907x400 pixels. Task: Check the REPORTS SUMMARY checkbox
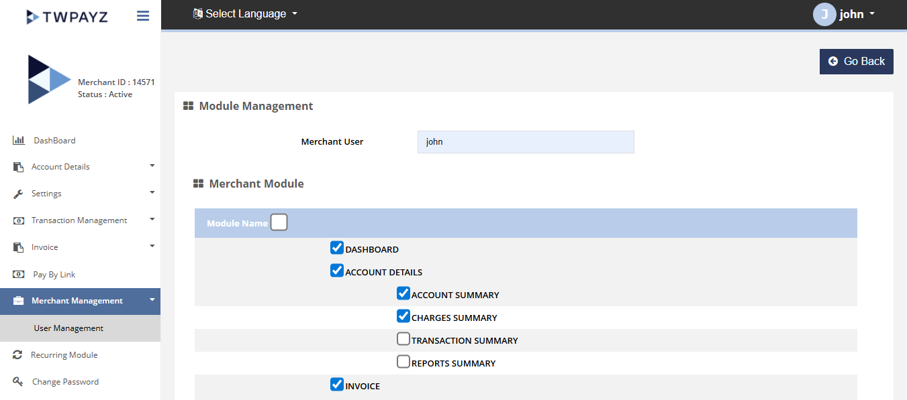403,362
